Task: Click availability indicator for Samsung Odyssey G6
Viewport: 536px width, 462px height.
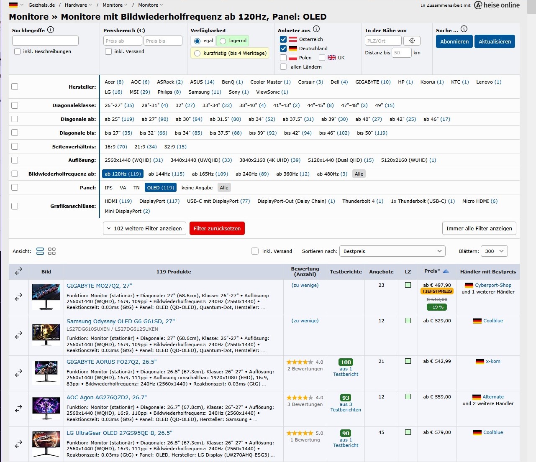Action: click(408, 321)
